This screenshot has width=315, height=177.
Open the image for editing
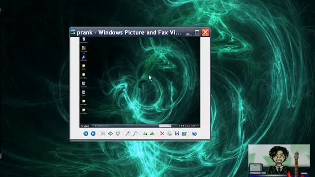point(184,134)
